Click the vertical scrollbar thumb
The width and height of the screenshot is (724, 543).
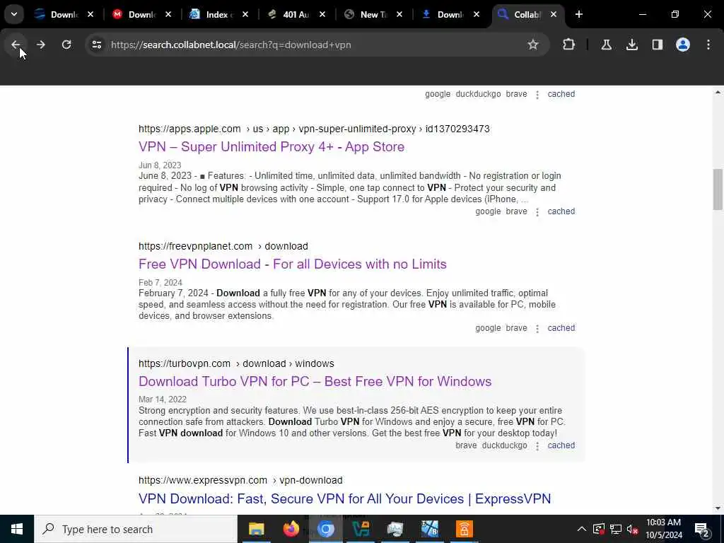point(718,189)
